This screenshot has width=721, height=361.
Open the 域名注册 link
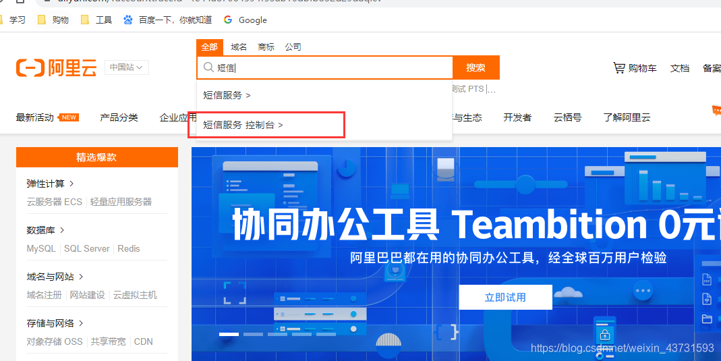click(x=44, y=295)
